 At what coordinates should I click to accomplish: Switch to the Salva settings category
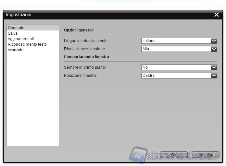pyautogui.click(x=13, y=33)
